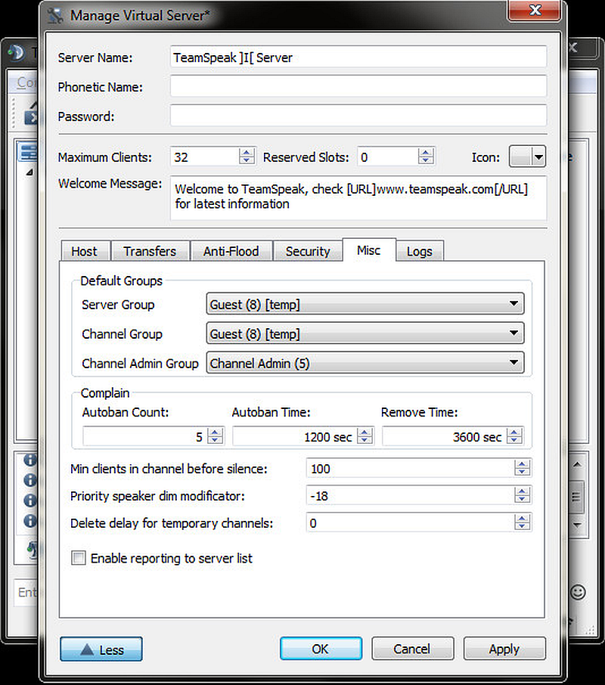Select the Misc tab
This screenshot has height=685, width=605.
369,250
